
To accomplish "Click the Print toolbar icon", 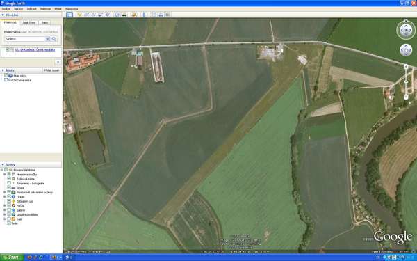I will click(x=161, y=15).
